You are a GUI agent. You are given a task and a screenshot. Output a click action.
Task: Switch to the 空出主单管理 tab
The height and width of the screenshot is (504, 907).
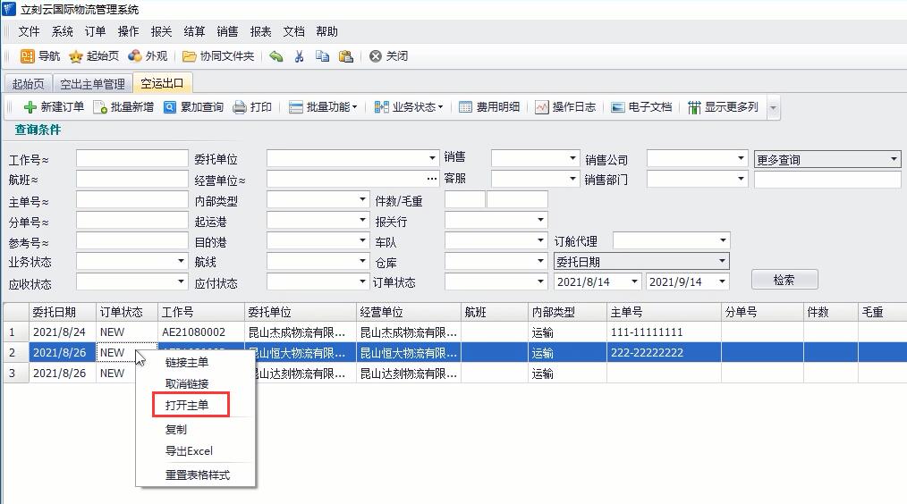click(x=92, y=84)
